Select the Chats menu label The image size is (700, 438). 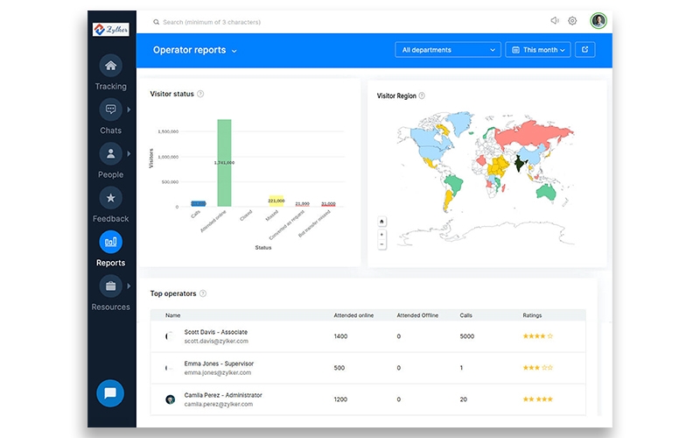click(111, 131)
